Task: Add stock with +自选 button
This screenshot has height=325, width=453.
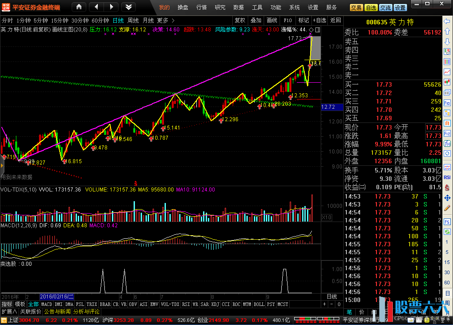Action: [319, 20]
